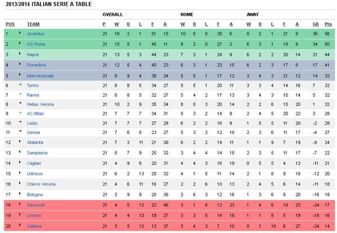Click the red down arrow beside Genoa

[20, 131]
